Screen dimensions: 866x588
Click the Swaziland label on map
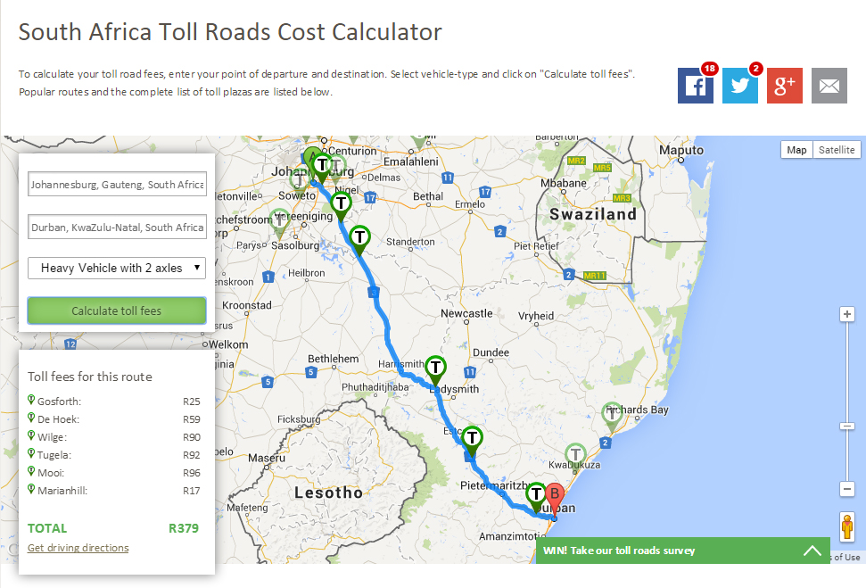click(x=593, y=214)
